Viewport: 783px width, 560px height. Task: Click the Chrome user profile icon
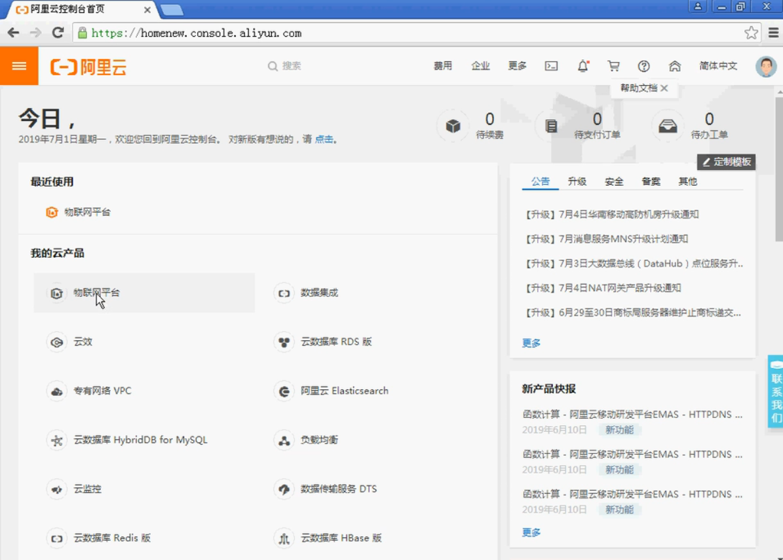click(x=698, y=6)
